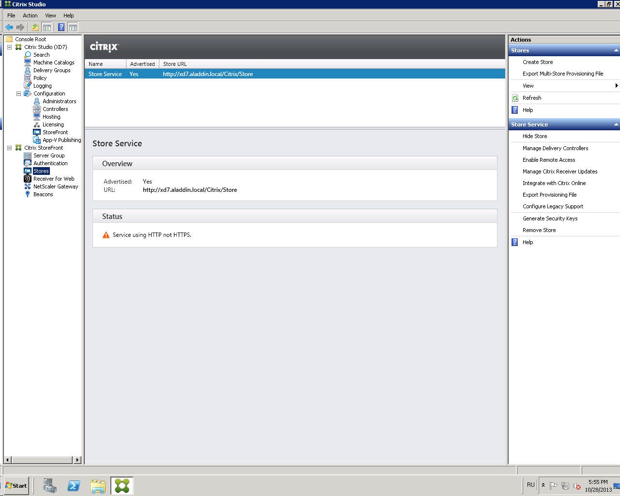620x496 pixels.
Task: Select the NetScaler Gateway icon
Action: pyautogui.click(x=28, y=186)
